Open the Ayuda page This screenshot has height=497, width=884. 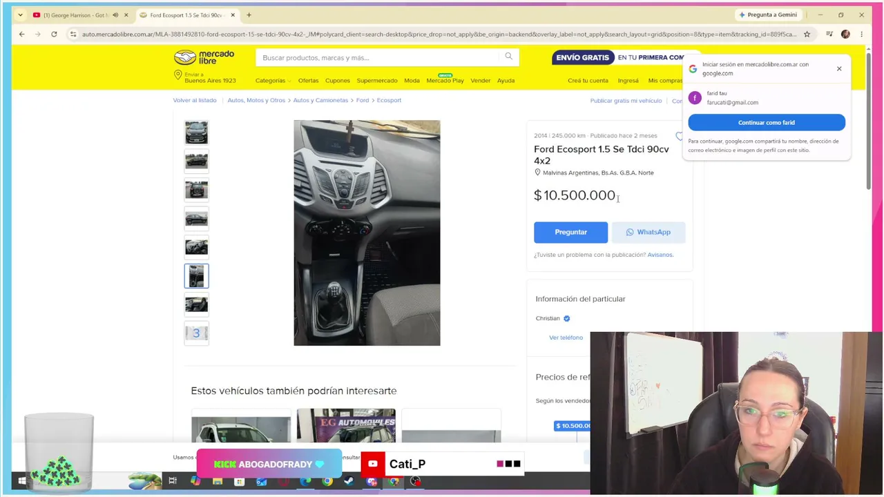coord(506,81)
